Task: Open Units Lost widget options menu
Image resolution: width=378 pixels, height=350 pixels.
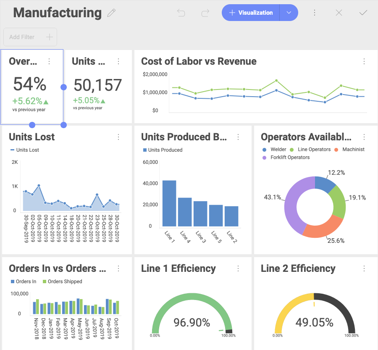Action: pyautogui.click(x=118, y=137)
